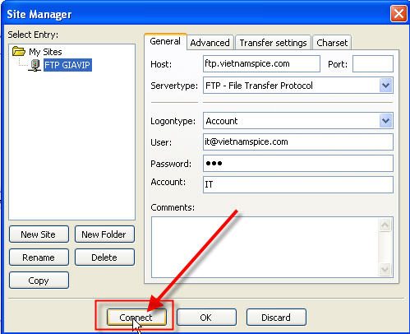Select the FTP GIAVIP site entry
410x334 pixels.
pyautogui.click(x=67, y=65)
